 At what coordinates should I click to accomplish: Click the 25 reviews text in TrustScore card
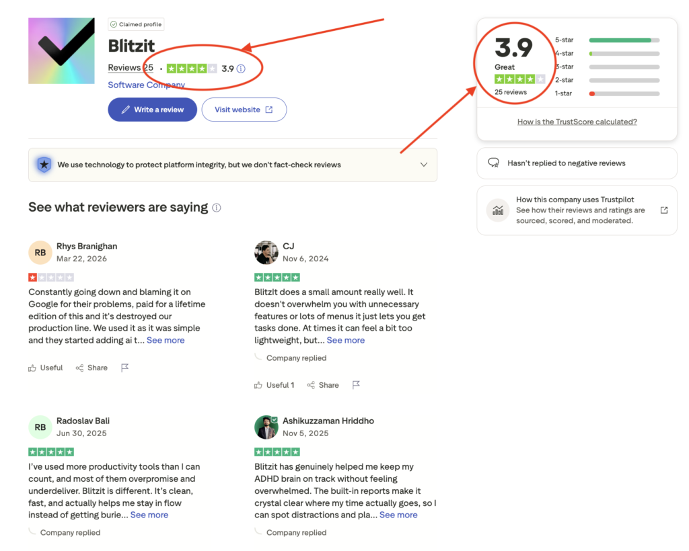pyautogui.click(x=511, y=92)
